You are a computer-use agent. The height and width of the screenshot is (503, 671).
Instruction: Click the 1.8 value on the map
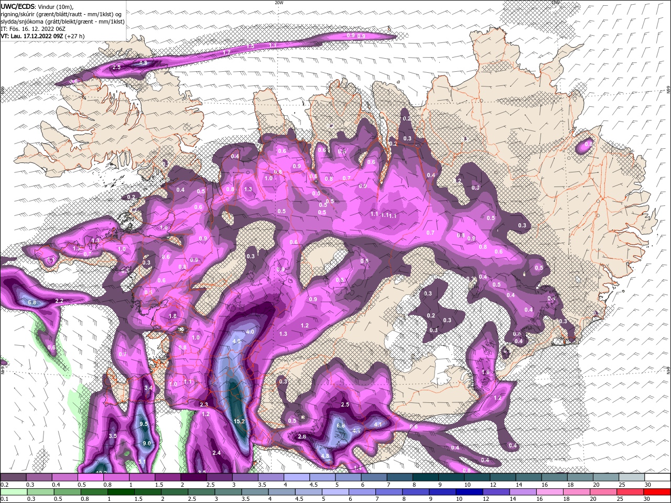tap(173, 316)
